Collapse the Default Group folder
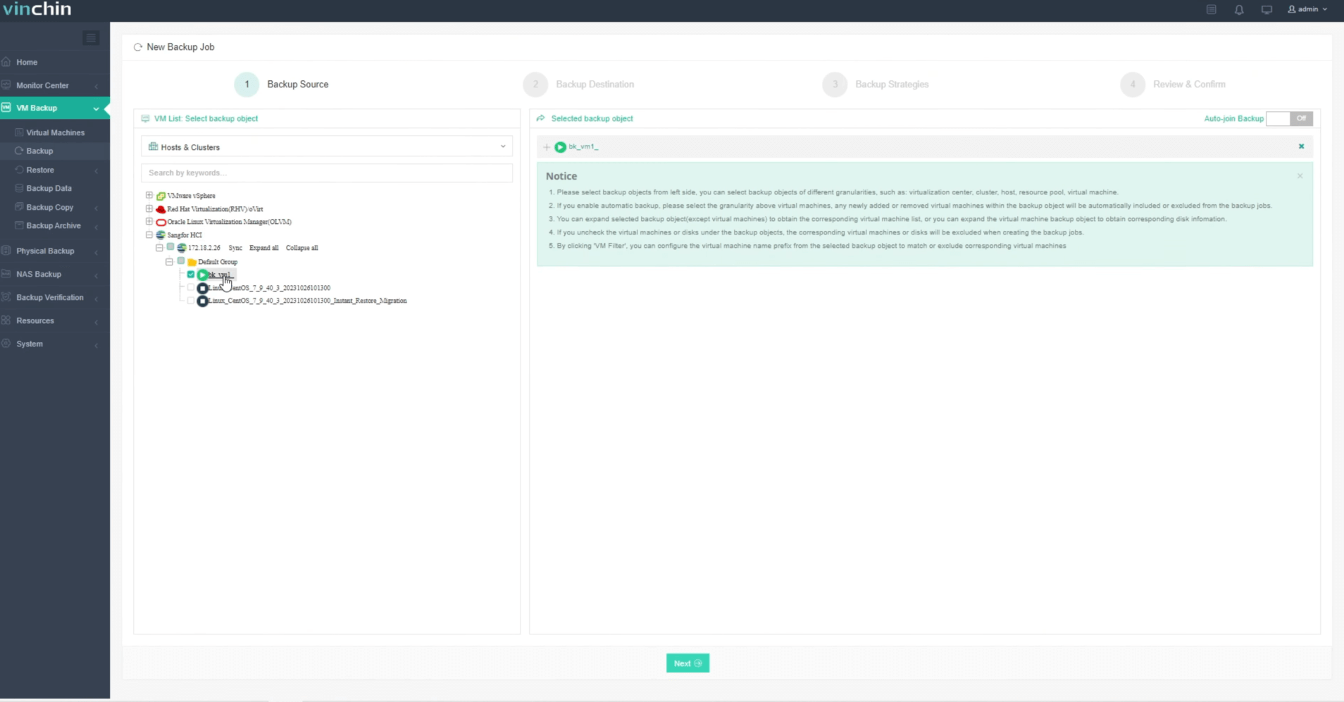This screenshot has width=1344, height=702. 169,261
